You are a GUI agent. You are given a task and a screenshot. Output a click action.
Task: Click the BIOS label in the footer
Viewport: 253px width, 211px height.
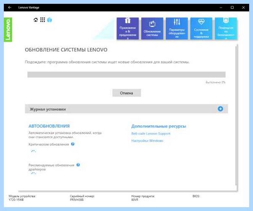(x=196, y=196)
